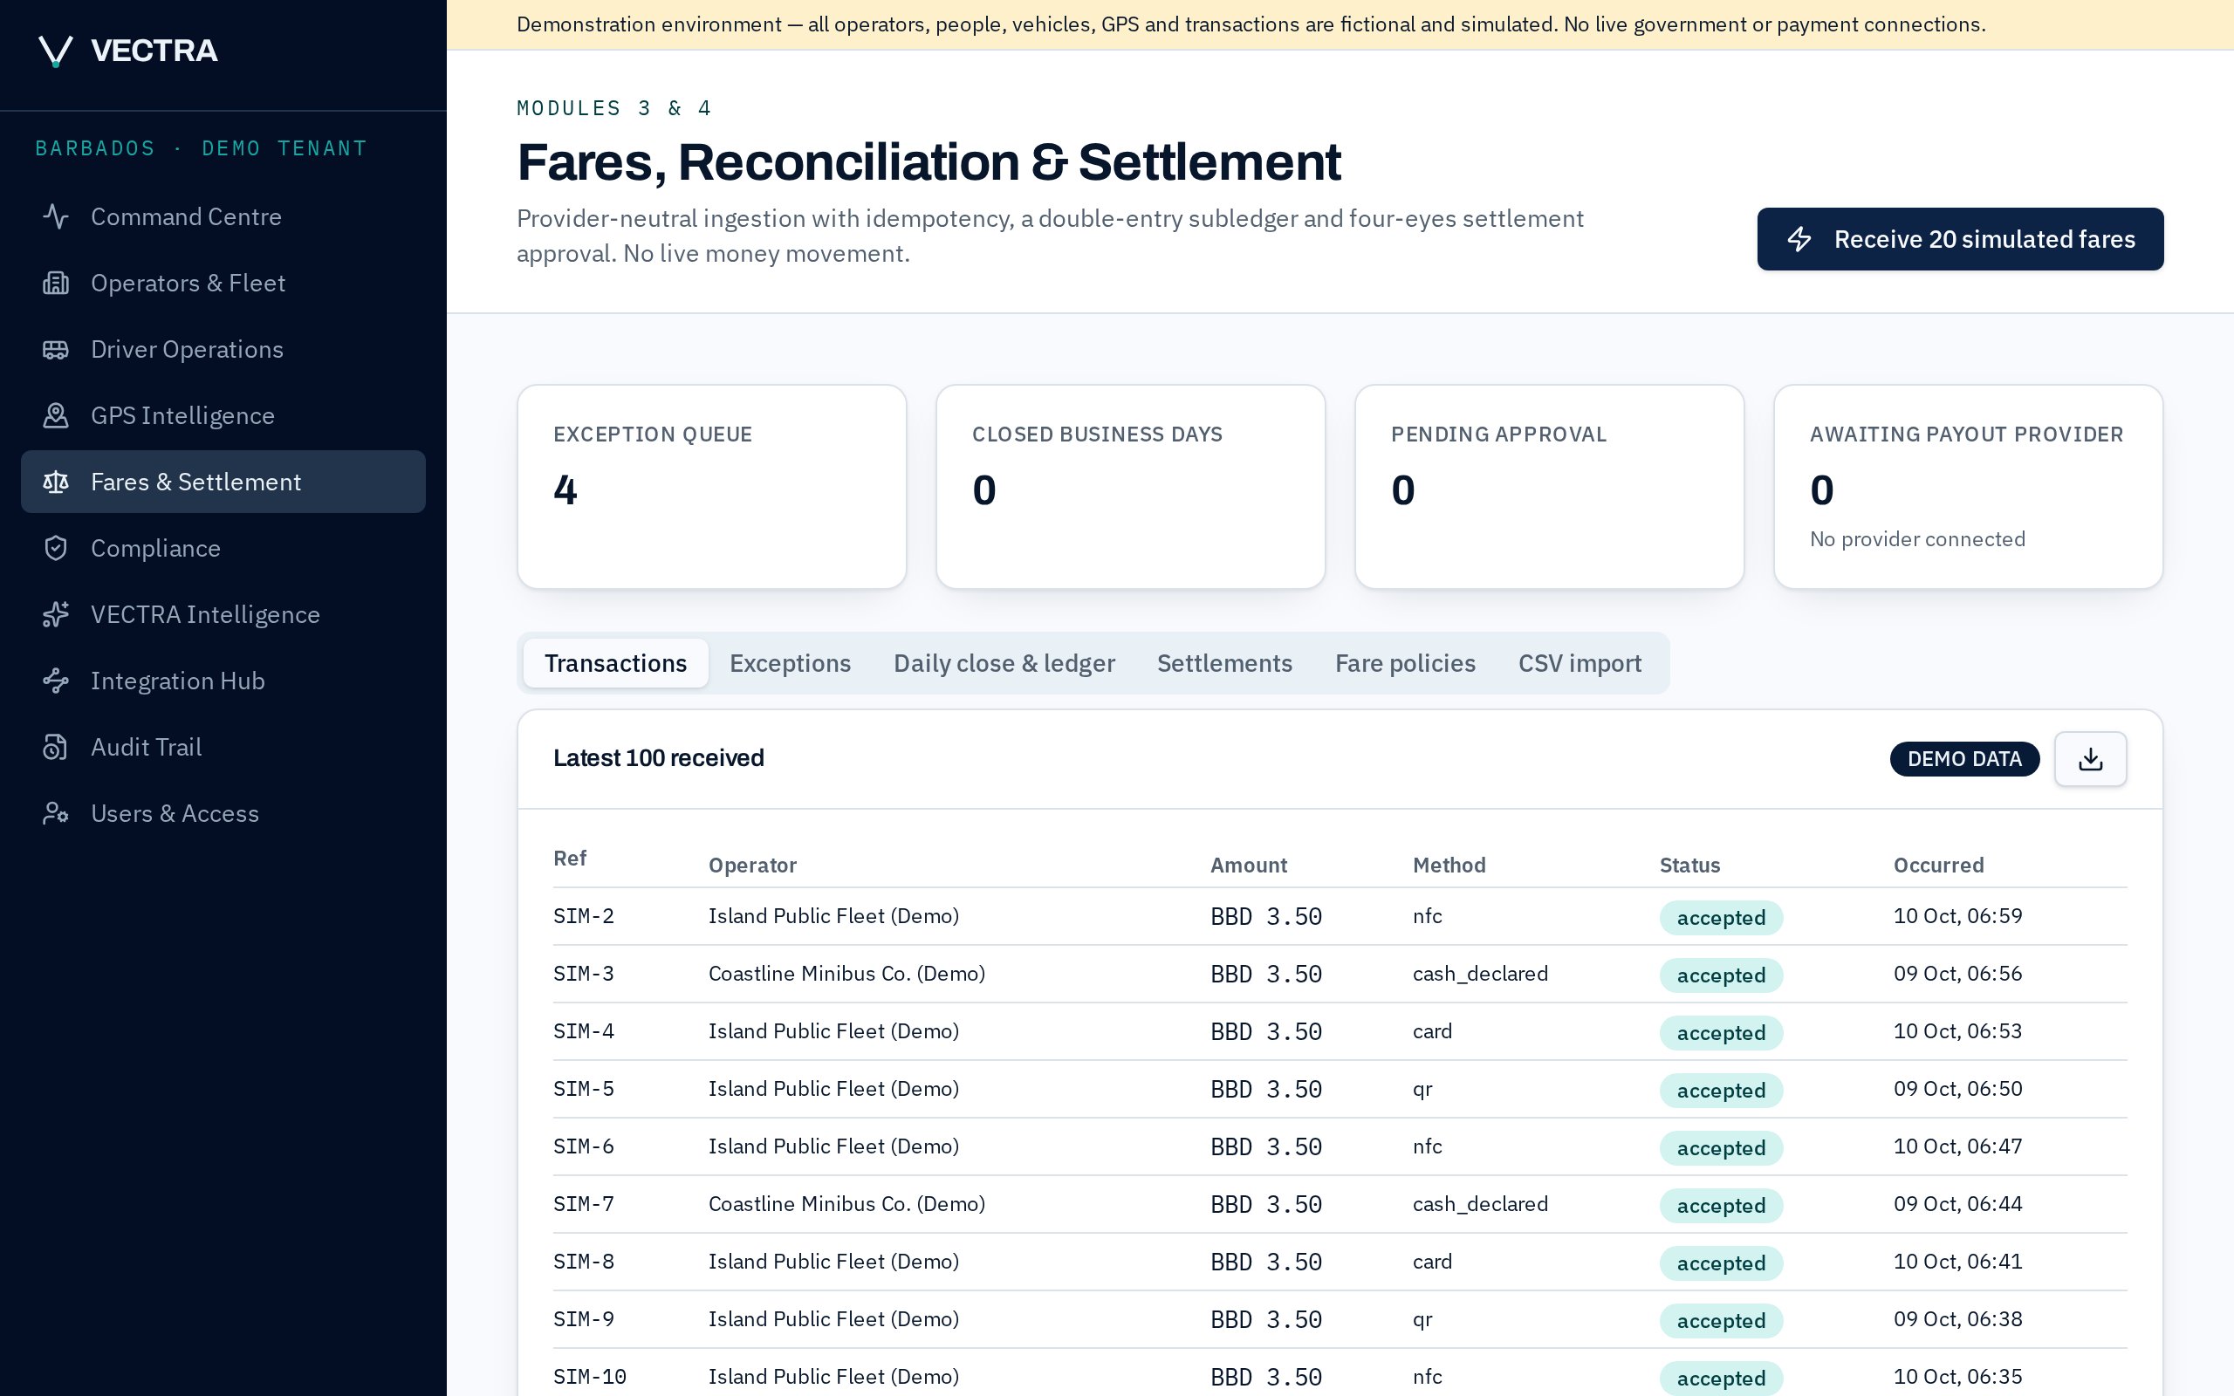Open the Compliance menu label
Viewport: 2234px width, 1396px height.
coord(155,549)
